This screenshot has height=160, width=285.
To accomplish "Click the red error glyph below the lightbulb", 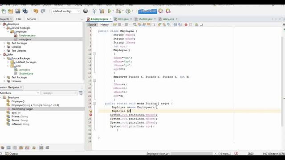I will click(90, 115).
